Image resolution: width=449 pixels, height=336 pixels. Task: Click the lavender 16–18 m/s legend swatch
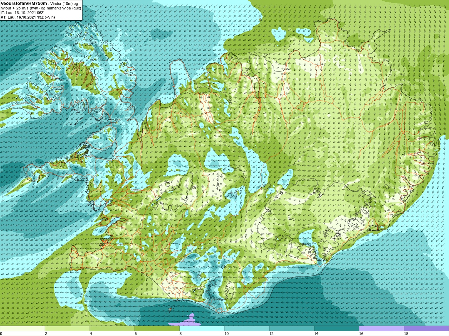pyautogui.click(x=382, y=329)
